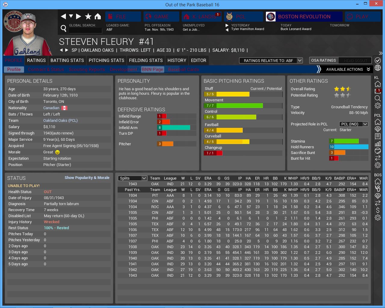The image size is (385, 308).
Task: Open PCL transactions arrows icon
Action: tap(378, 158)
